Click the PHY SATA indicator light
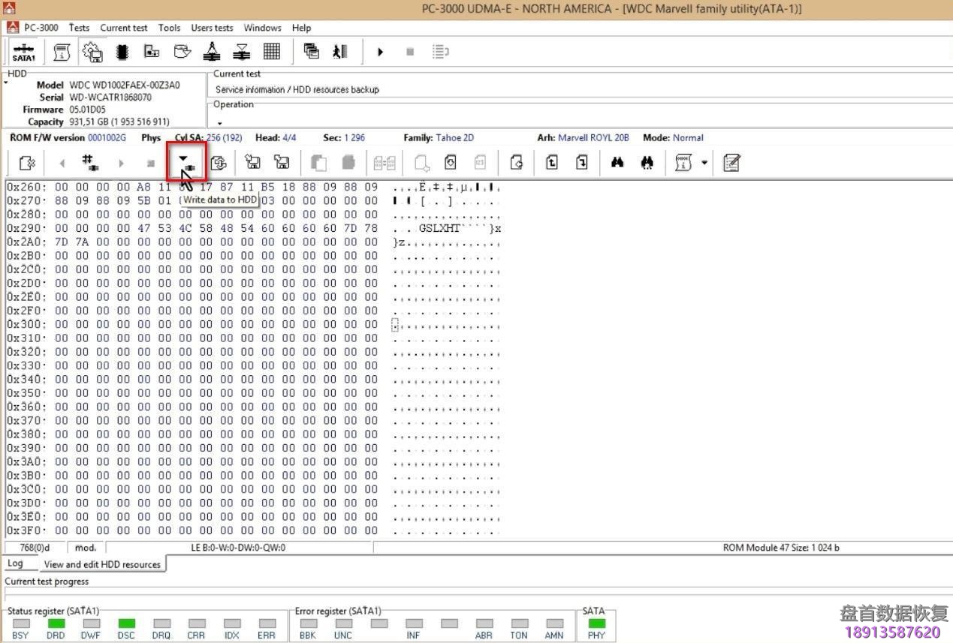953x643 pixels. pyautogui.click(x=596, y=623)
